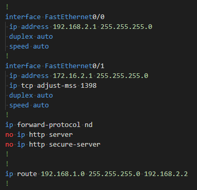Place cursor on first duplex auto line

pos(31,37)
